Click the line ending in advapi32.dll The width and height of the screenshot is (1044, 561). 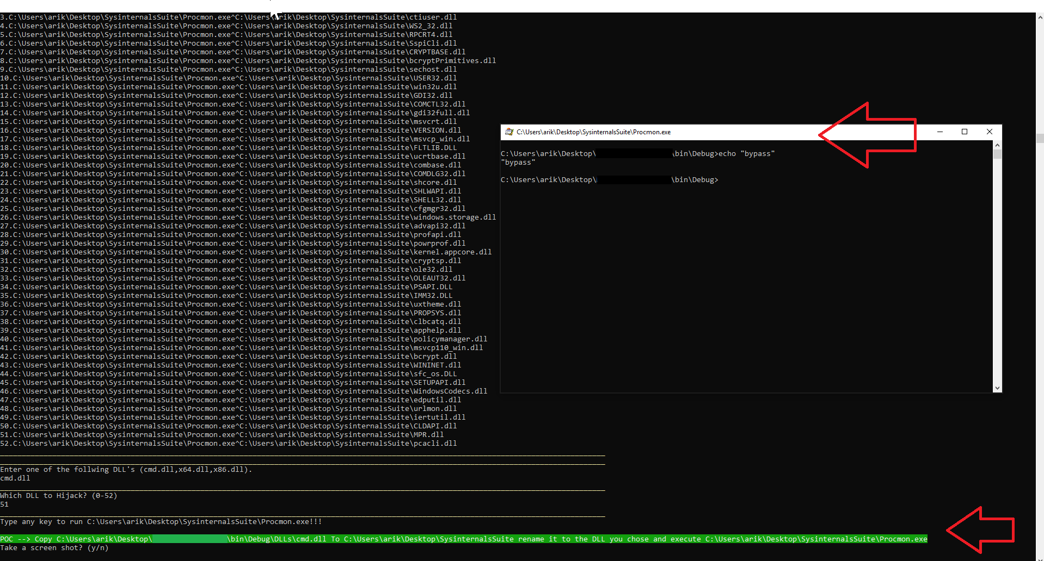(233, 226)
